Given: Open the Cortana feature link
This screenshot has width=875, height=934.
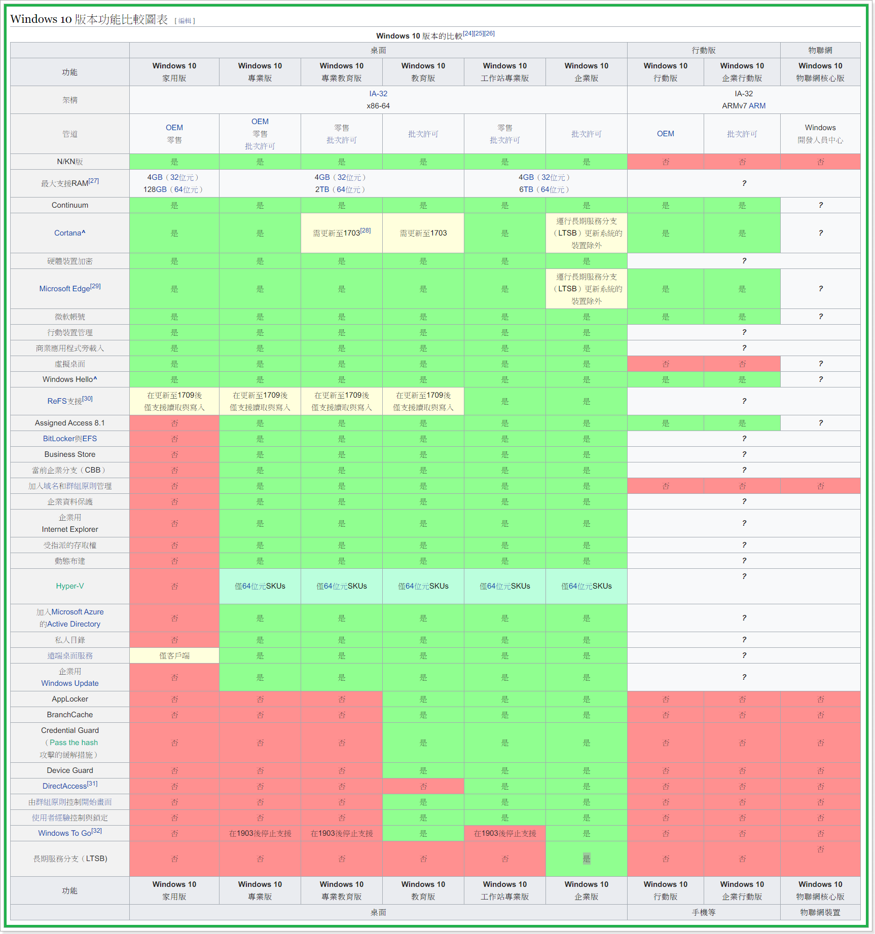Looking at the screenshot, I should pyautogui.click(x=68, y=233).
